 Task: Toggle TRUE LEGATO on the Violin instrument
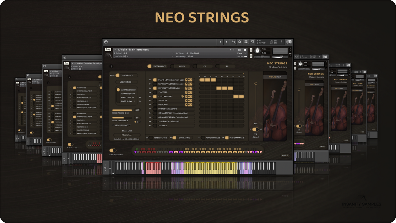pos(117,75)
